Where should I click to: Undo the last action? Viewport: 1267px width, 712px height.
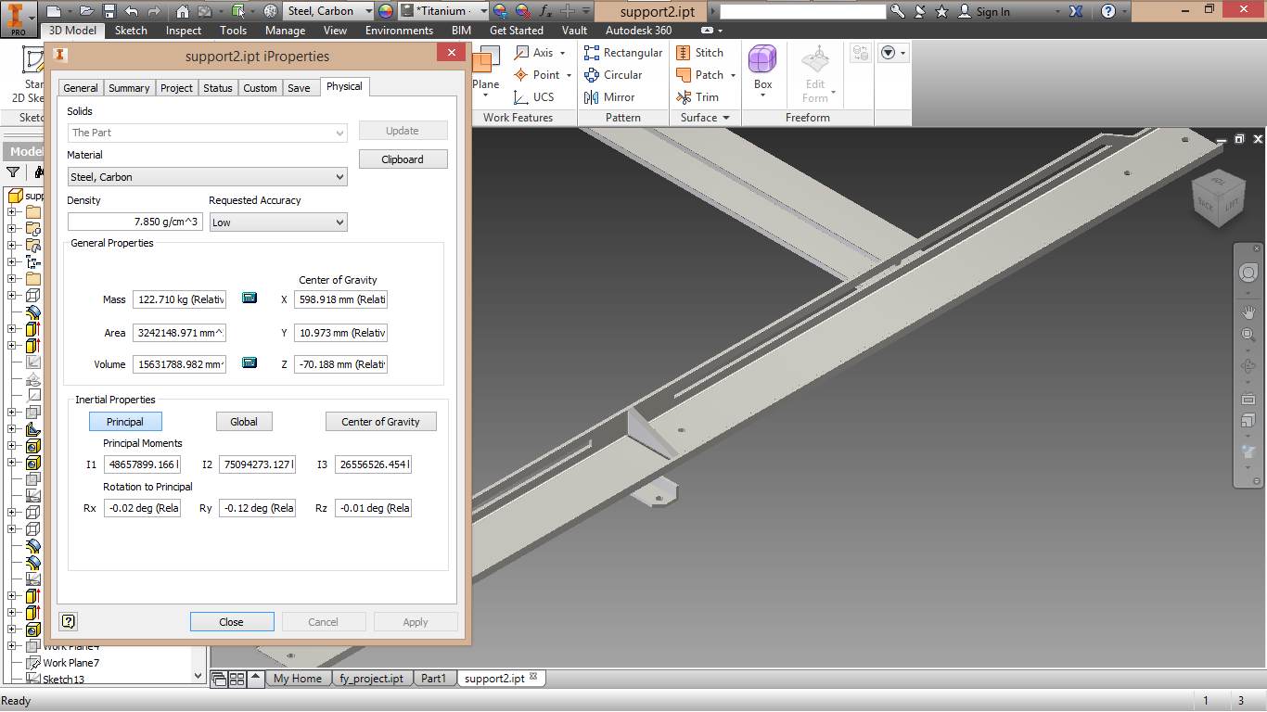[x=131, y=11]
